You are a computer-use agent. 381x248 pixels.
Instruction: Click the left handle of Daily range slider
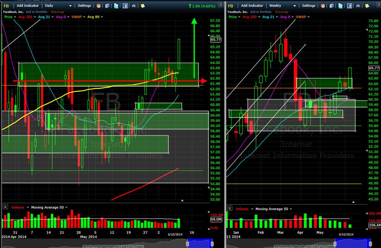tap(187, 243)
